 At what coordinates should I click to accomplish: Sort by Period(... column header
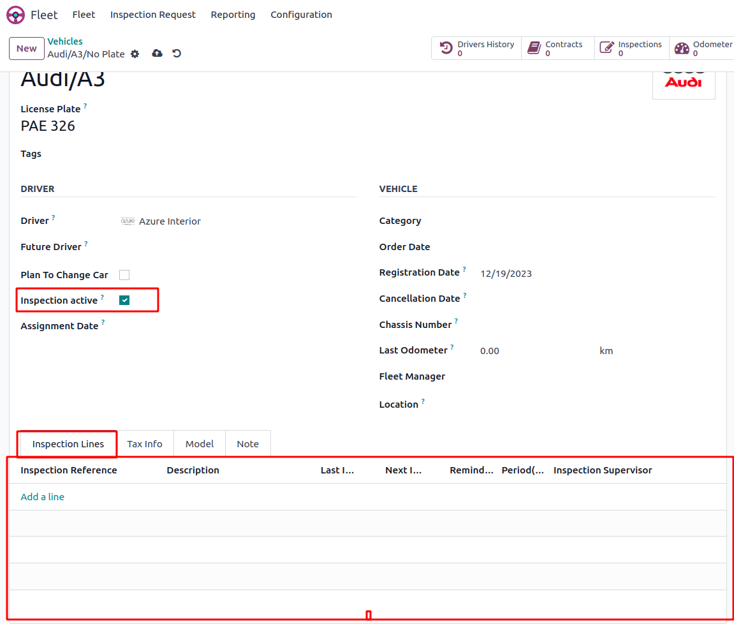[x=523, y=470]
